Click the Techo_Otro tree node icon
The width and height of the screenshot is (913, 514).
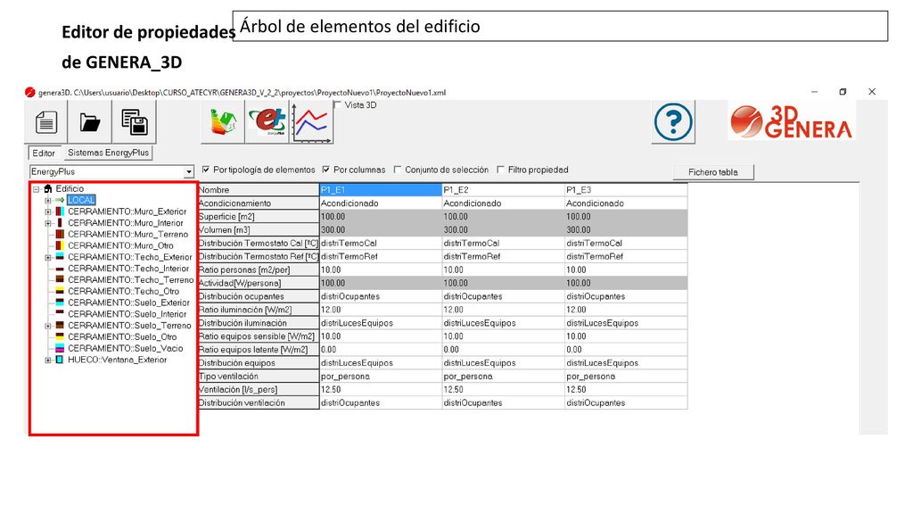[60, 291]
